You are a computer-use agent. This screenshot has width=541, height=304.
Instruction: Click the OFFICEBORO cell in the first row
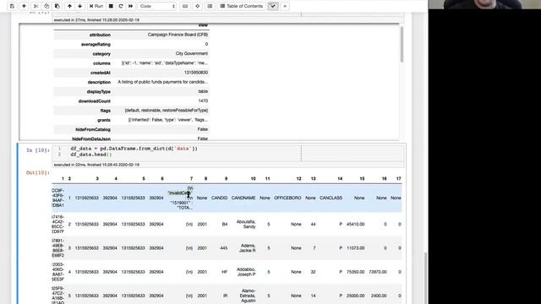click(287, 198)
